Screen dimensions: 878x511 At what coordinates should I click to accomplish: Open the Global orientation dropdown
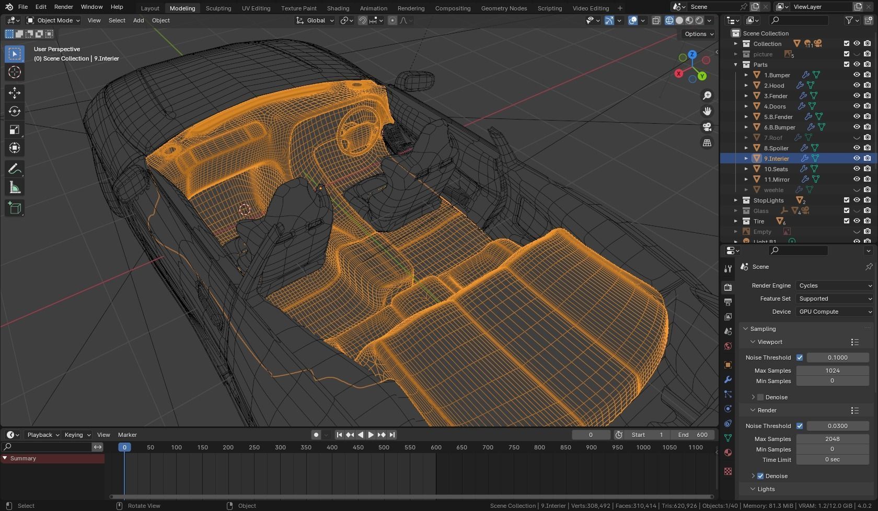[315, 20]
